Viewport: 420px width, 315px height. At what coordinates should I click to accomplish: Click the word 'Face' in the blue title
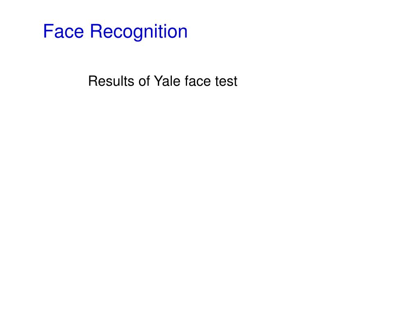[64, 31]
